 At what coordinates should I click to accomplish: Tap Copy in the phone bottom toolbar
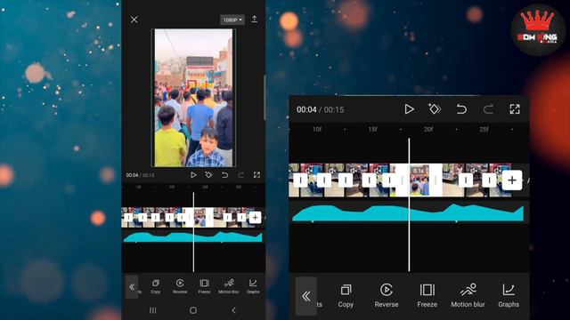tap(156, 286)
